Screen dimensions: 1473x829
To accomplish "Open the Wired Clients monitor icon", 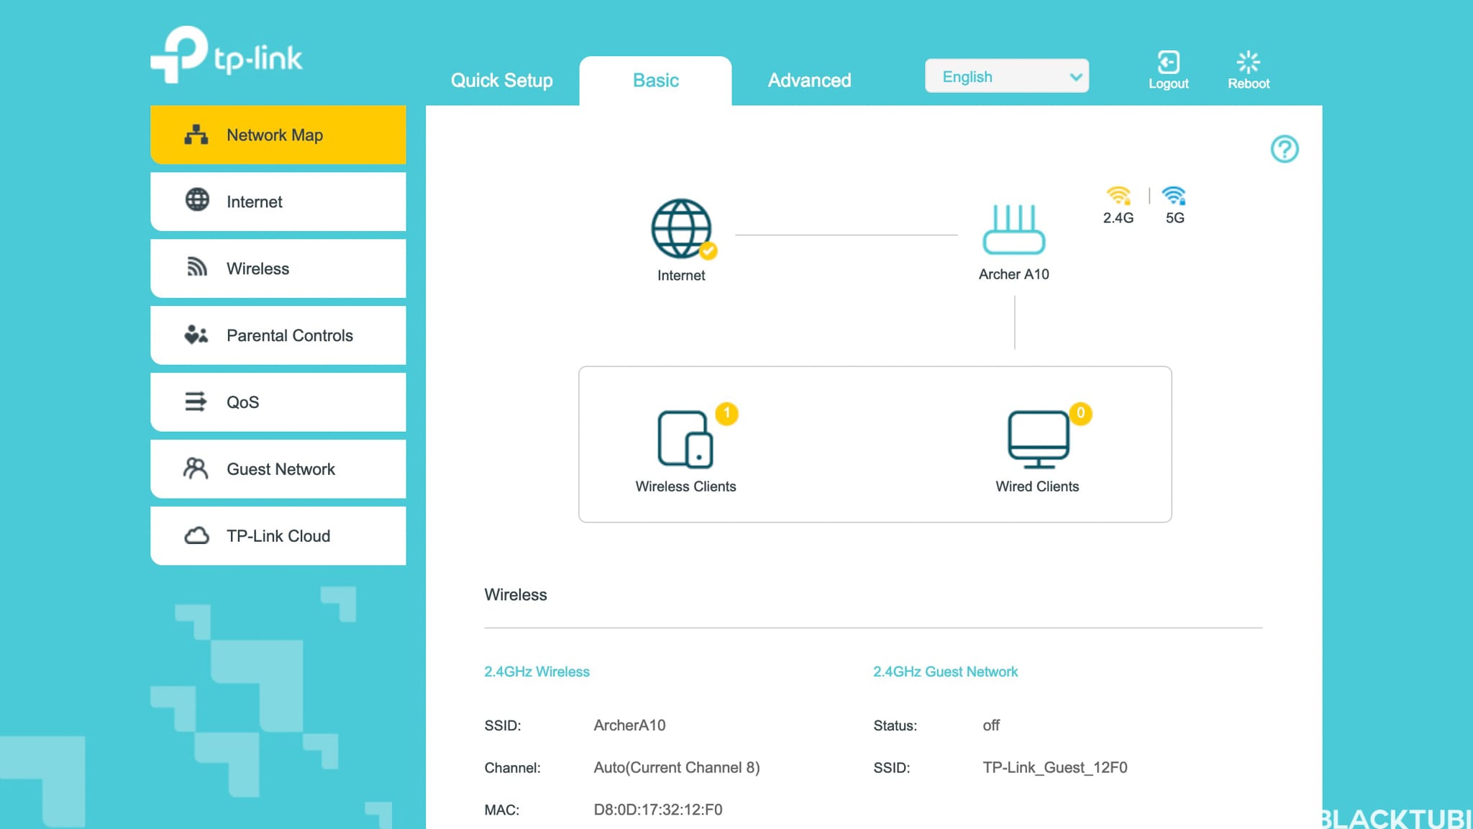I will (1038, 439).
